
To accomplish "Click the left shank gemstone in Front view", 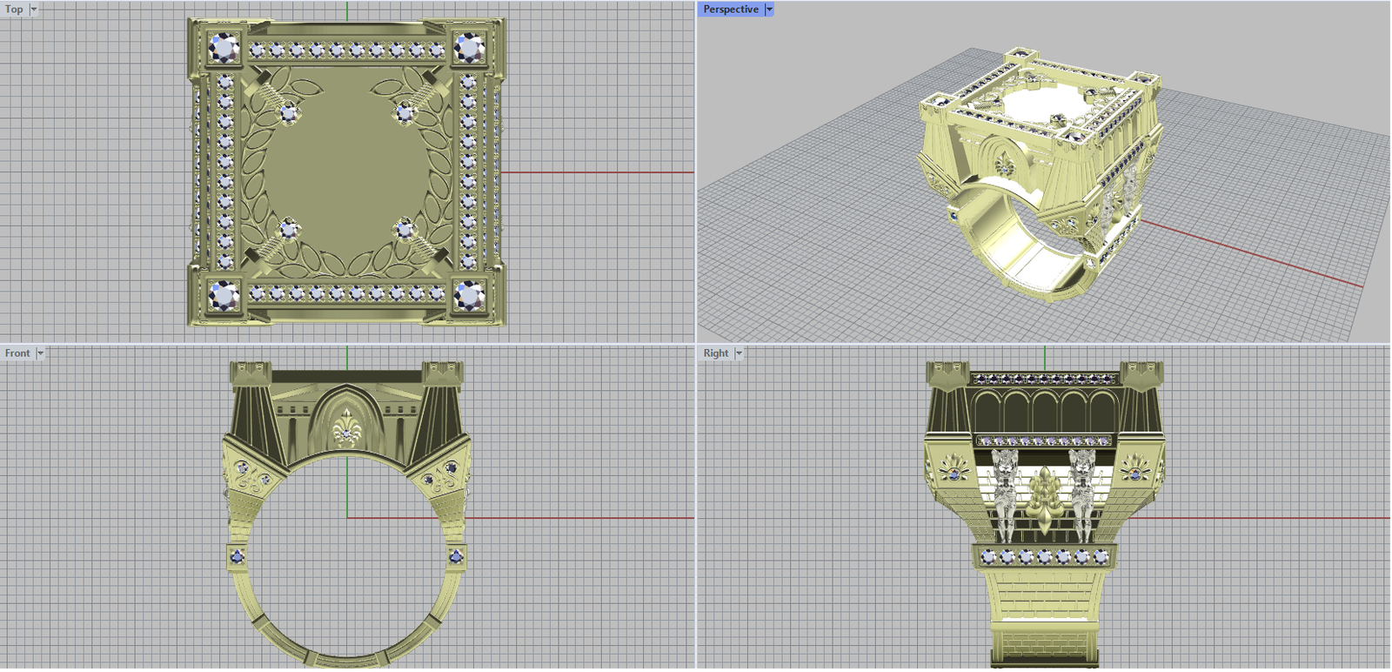I will (x=237, y=555).
